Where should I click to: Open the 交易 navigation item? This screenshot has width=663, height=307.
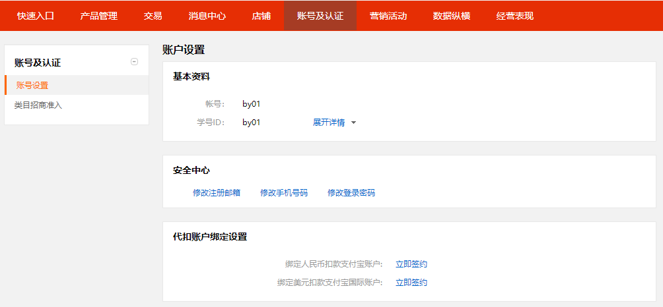[x=153, y=16]
